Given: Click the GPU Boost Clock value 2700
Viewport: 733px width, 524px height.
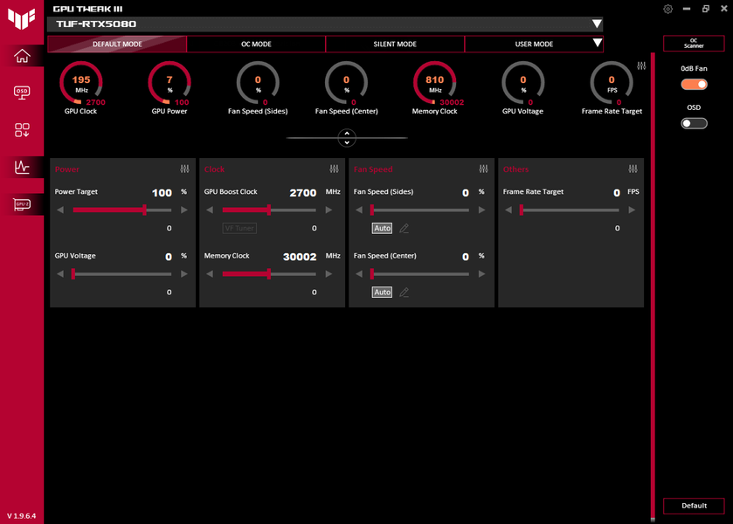Looking at the screenshot, I should (x=303, y=193).
